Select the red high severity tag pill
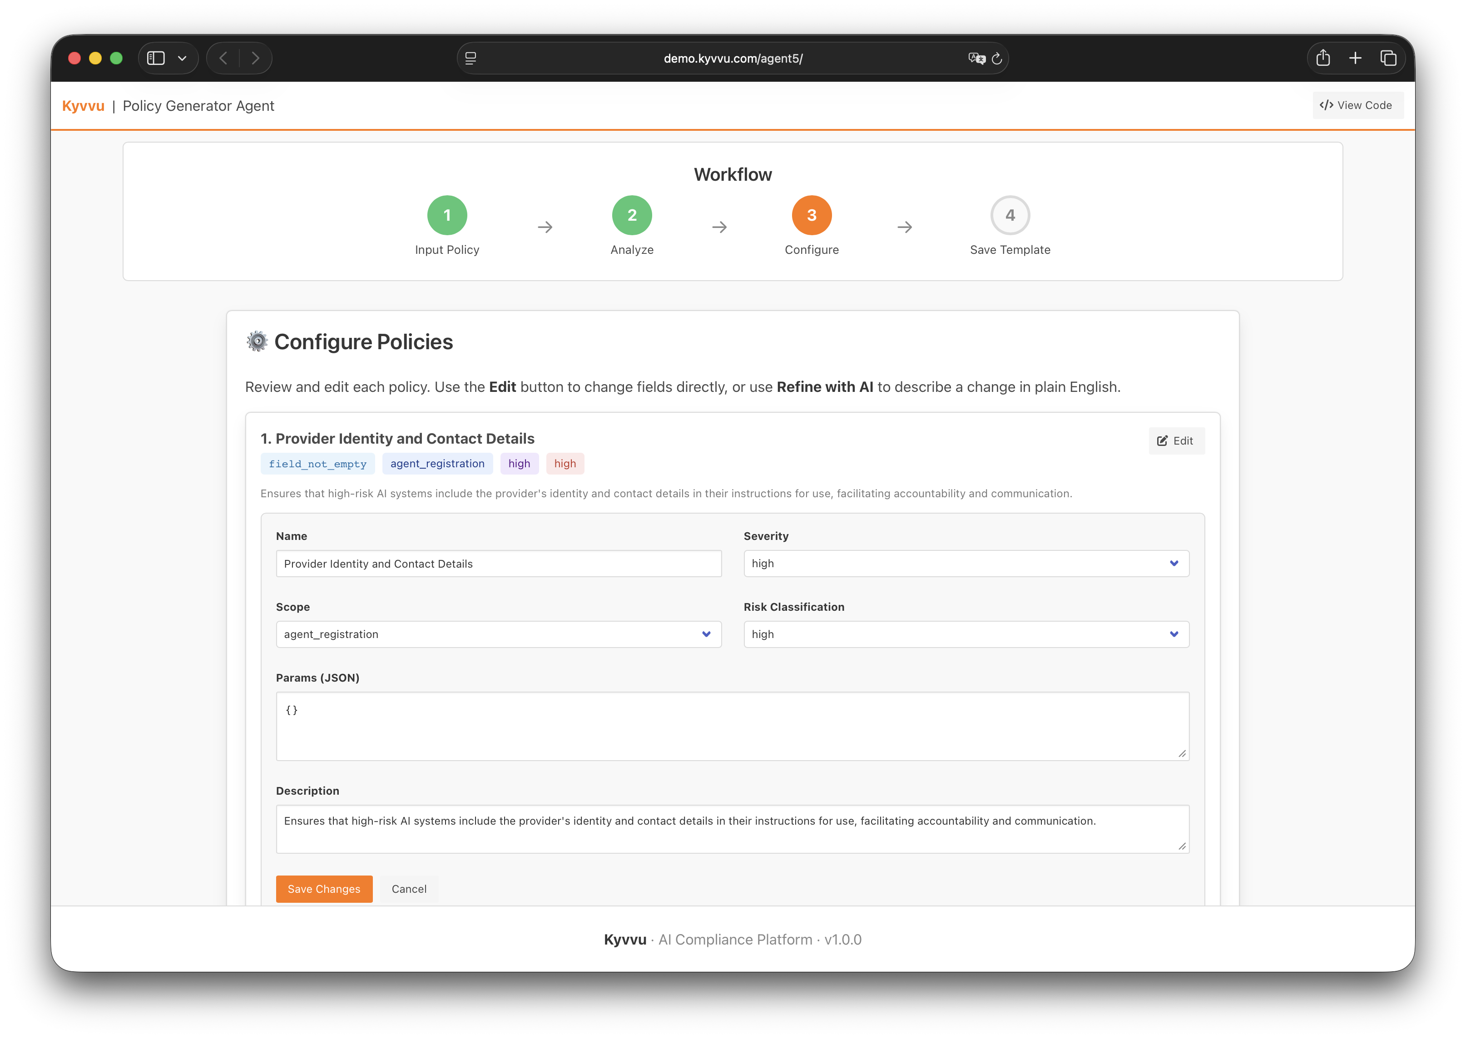 pyautogui.click(x=565, y=463)
